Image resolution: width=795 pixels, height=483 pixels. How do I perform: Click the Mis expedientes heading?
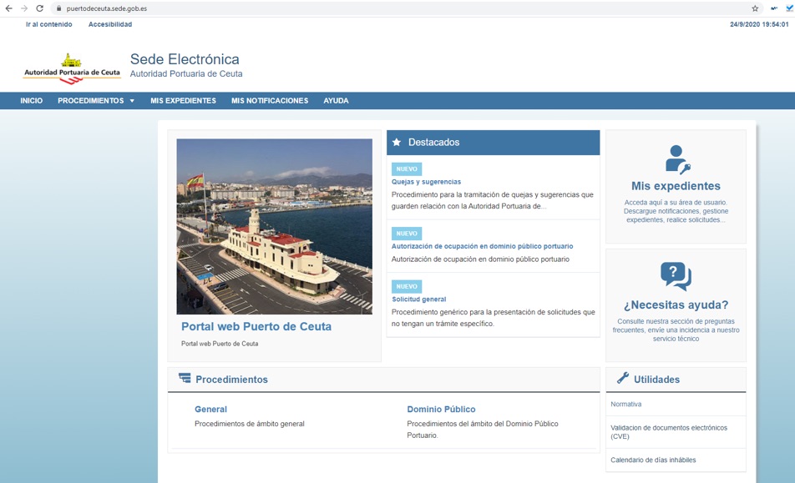coord(676,186)
